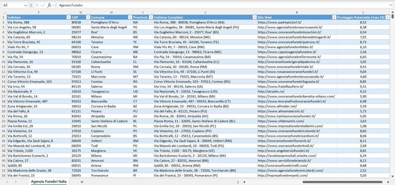Open the Provincia filter dropdown
The width and height of the screenshot is (395, 185).
(150, 17)
